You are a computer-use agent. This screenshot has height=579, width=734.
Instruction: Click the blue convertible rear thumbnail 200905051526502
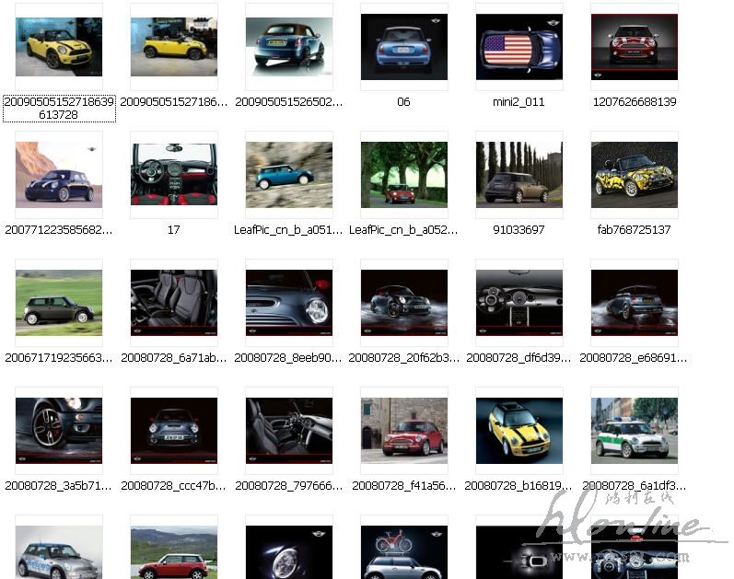click(x=288, y=47)
